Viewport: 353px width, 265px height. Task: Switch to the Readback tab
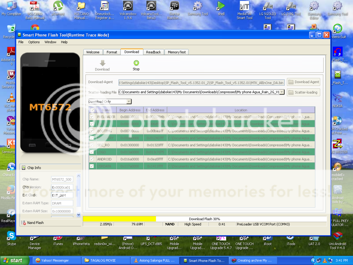click(153, 52)
